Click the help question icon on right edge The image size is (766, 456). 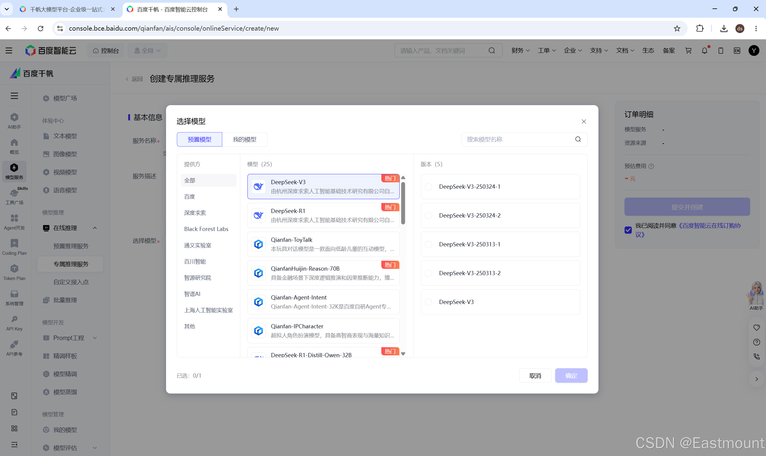click(x=756, y=342)
